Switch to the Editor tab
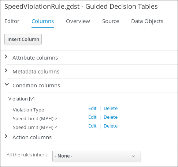This screenshot has width=178, height=167. pos(12,21)
